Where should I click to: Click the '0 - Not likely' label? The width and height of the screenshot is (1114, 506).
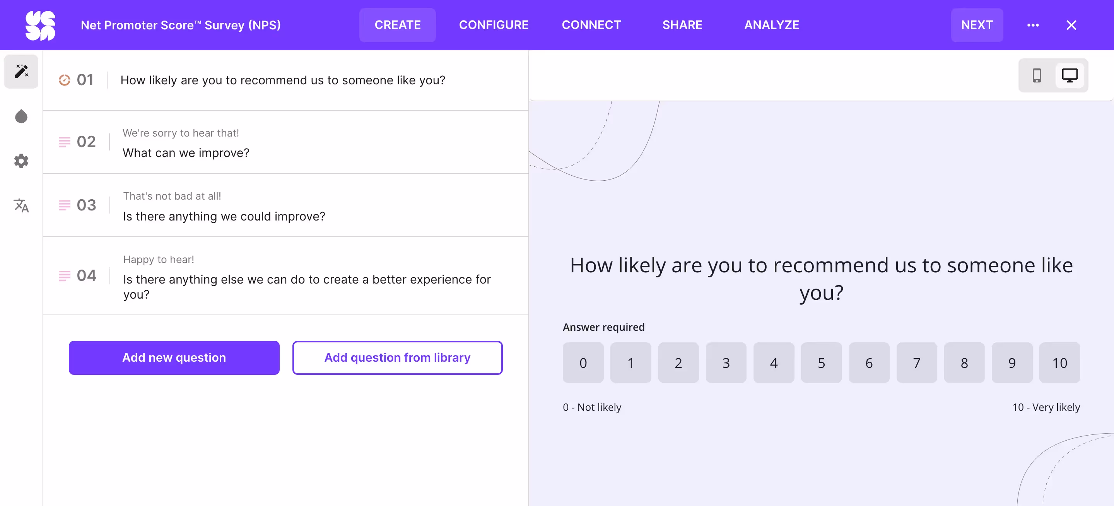click(x=591, y=407)
